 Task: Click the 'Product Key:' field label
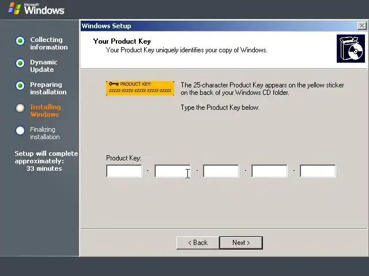point(123,158)
